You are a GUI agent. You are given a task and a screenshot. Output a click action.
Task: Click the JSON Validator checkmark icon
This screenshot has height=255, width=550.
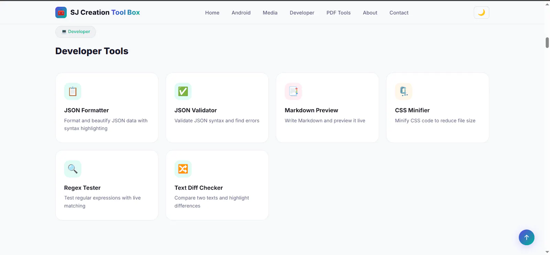click(183, 91)
